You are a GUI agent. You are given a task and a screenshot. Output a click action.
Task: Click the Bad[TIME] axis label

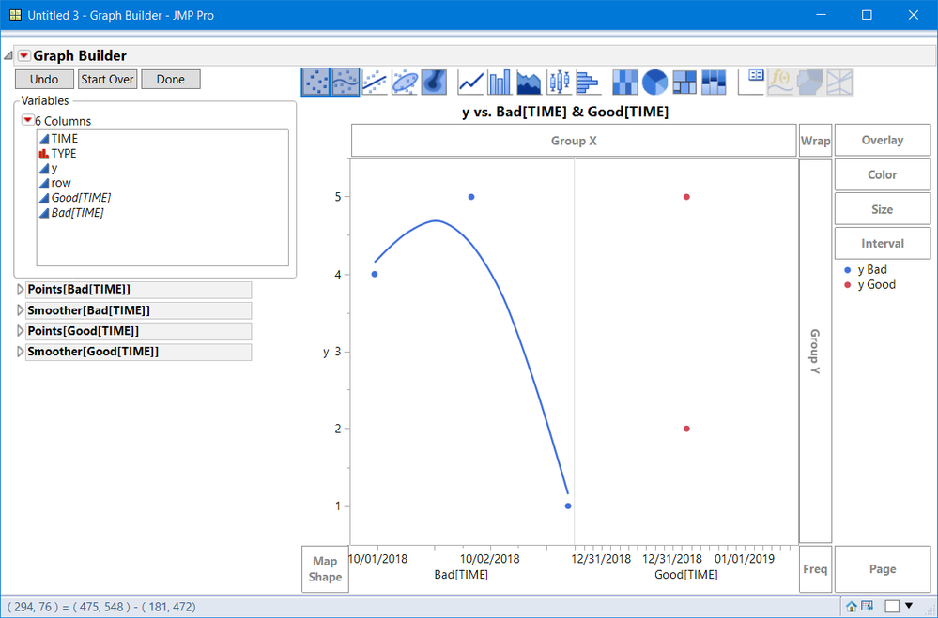click(x=461, y=574)
